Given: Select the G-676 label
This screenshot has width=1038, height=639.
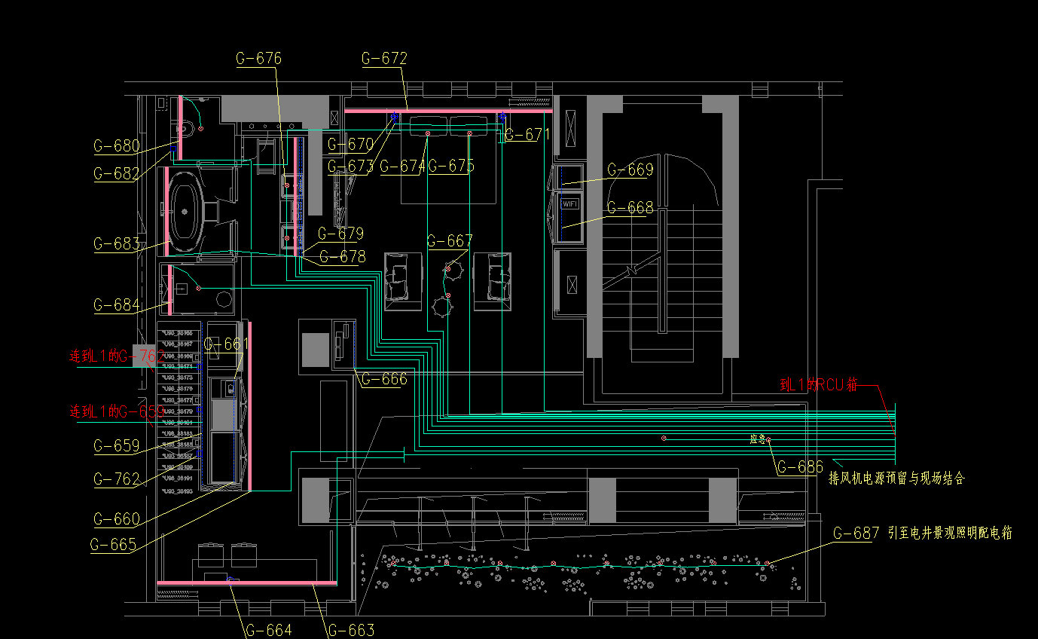Looking at the screenshot, I should click(258, 59).
